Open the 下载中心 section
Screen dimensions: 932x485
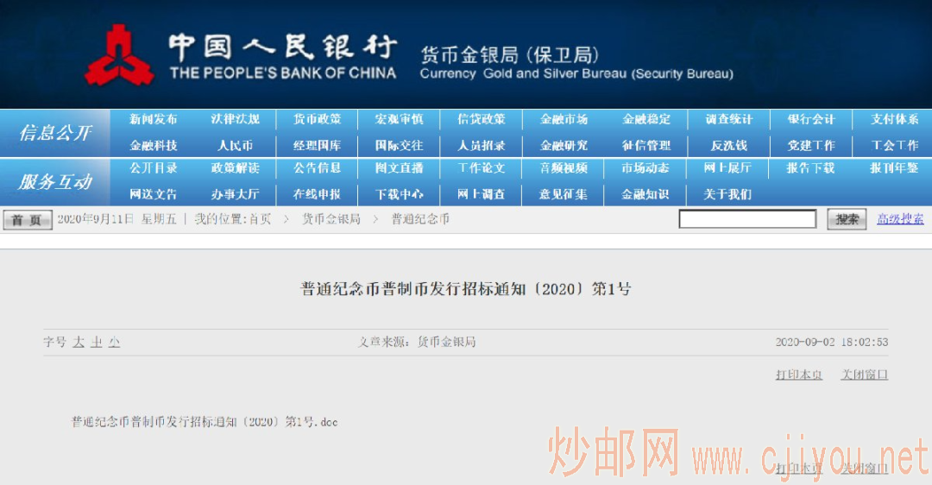(x=399, y=194)
